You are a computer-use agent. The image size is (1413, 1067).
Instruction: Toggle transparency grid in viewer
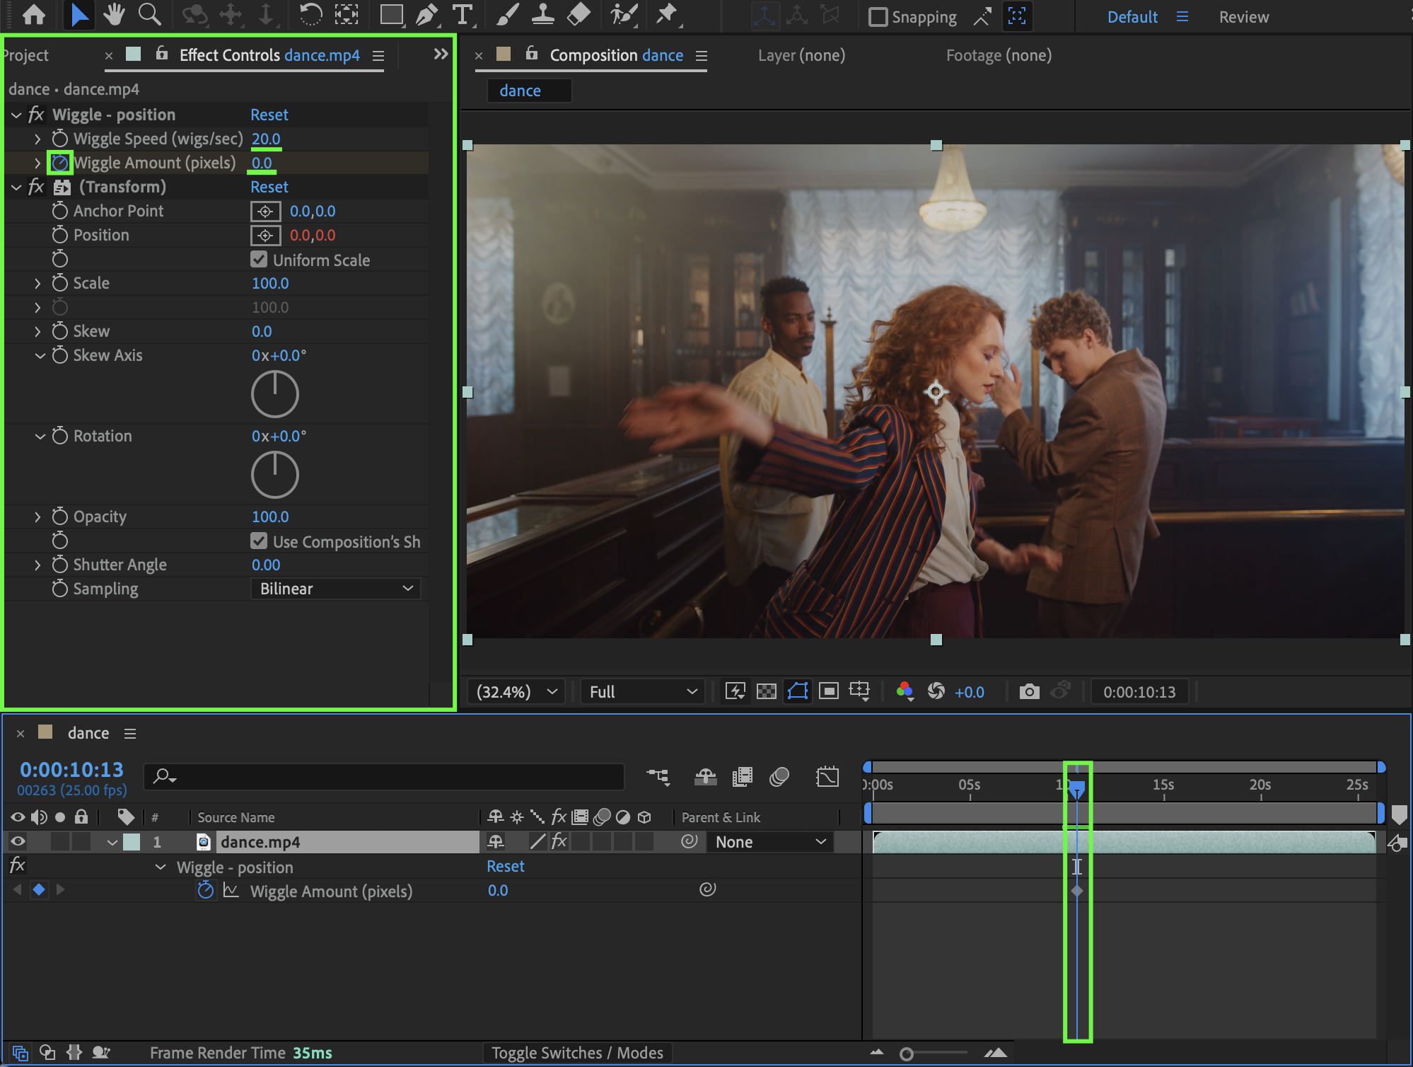click(x=766, y=691)
